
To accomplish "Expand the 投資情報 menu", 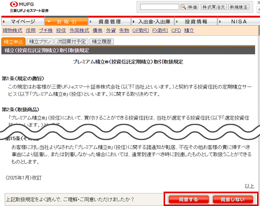I will (196, 22).
